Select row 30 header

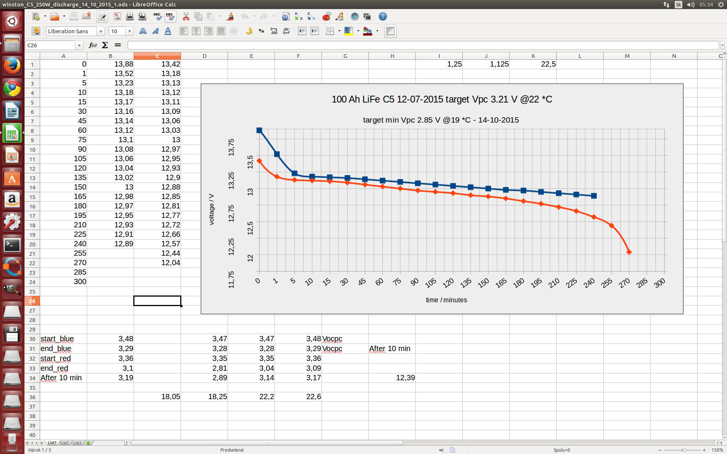click(32, 339)
